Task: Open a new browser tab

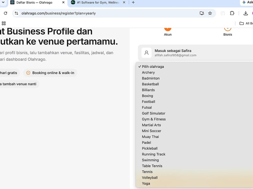Action: tap(133, 3)
